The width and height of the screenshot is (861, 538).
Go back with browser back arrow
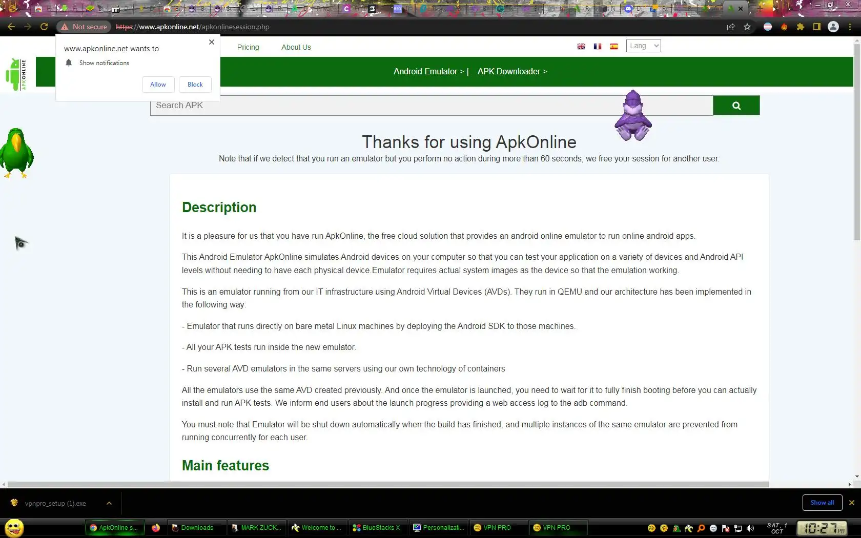tap(11, 27)
